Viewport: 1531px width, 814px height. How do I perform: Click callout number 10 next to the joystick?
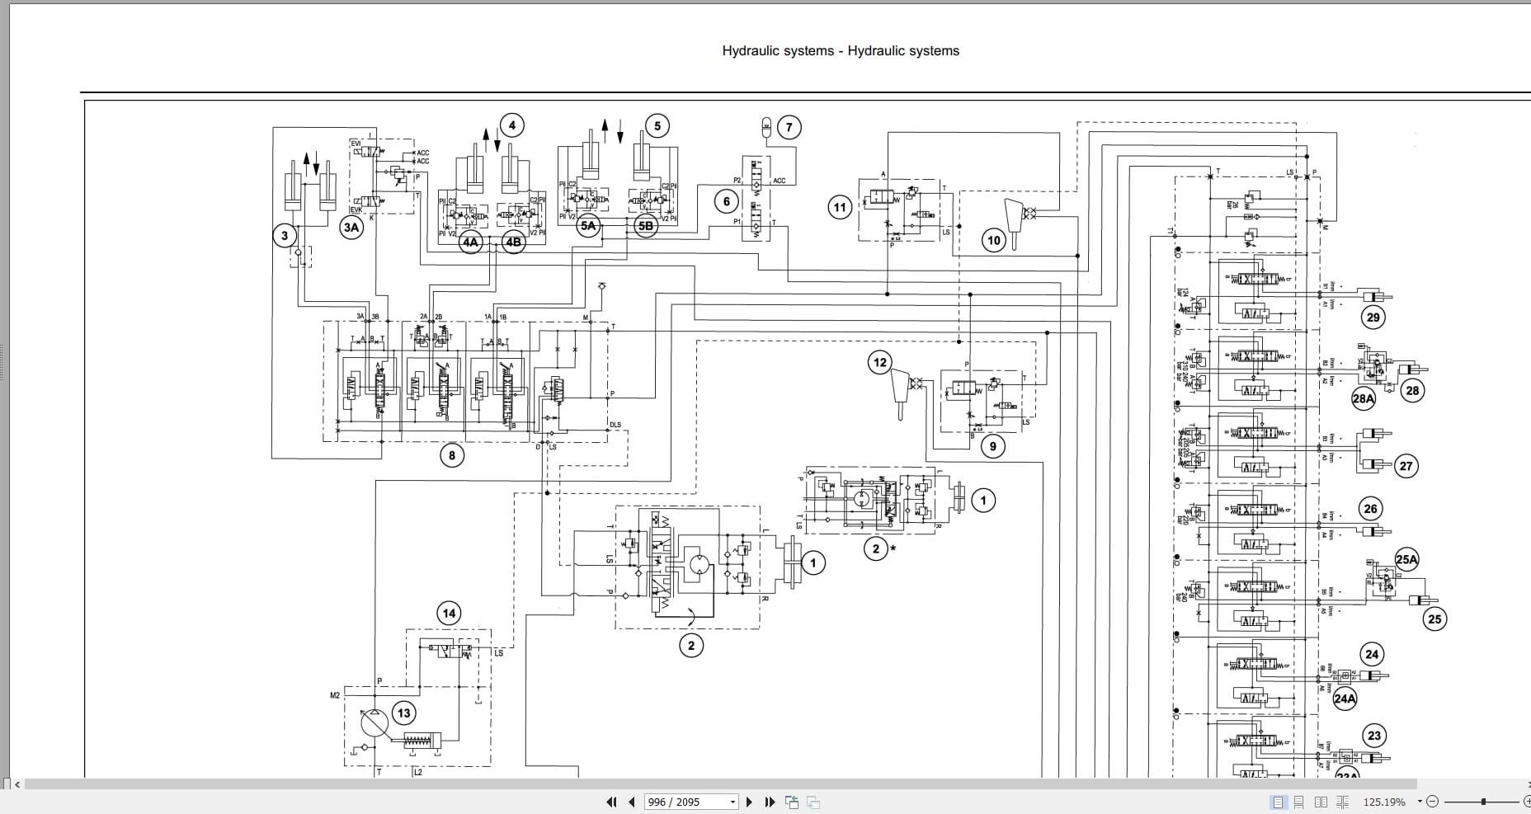[x=994, y=240]
